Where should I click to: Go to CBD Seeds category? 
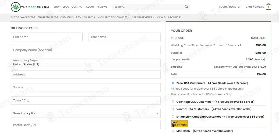click(67, 17)
